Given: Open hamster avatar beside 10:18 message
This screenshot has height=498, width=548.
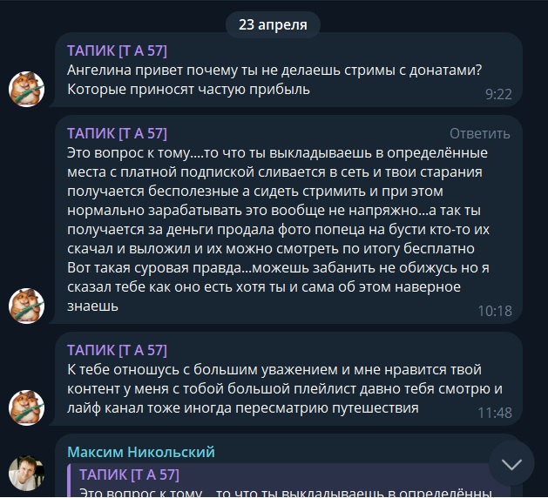Looking at the screenshot, I should [x=26, y=306].
